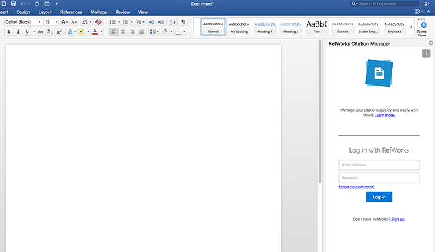
Task: Click the Forgot your password? link
Action: coord(356,187)
